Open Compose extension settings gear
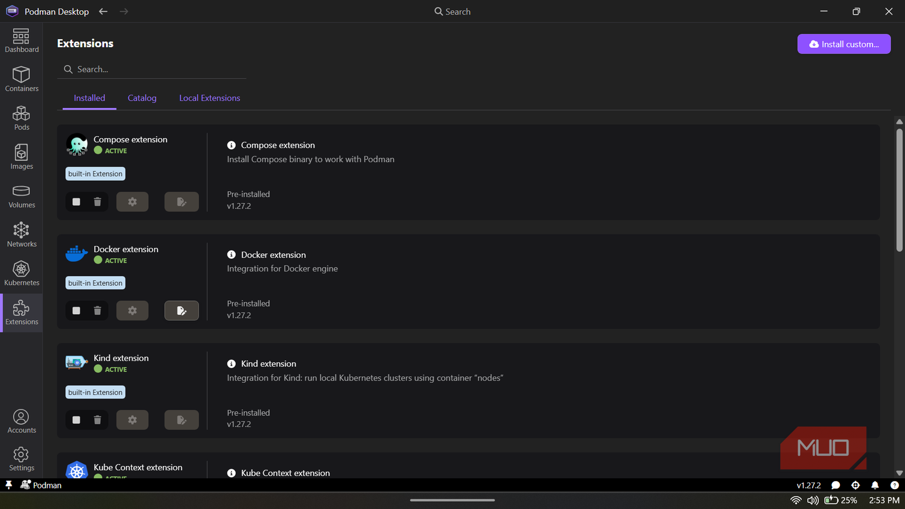Image resolution: width=905 pixels, height=509 pixels. [132, 202]
